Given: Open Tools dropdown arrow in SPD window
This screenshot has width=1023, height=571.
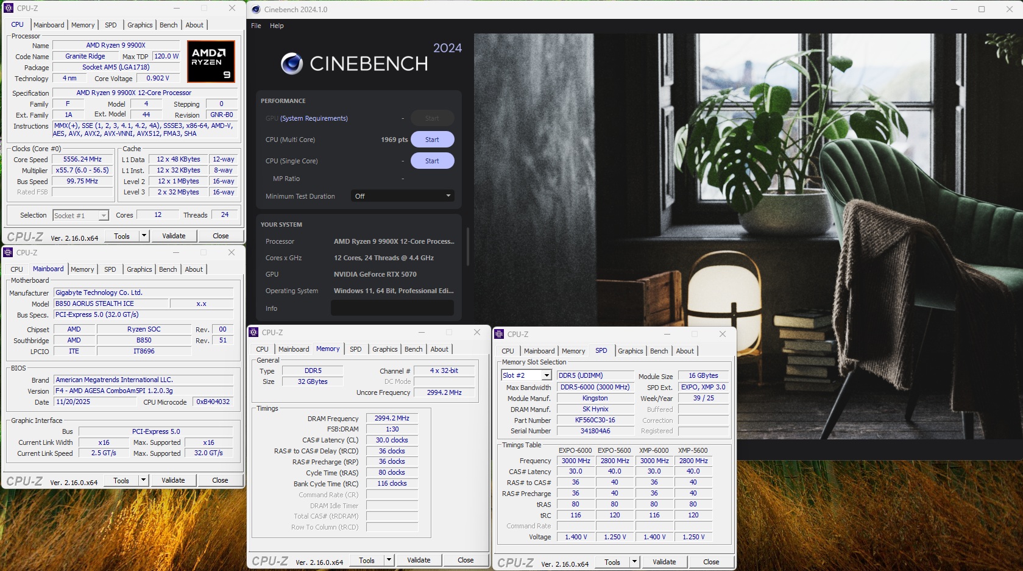Looking at the screenshot, I should (634, 562).
